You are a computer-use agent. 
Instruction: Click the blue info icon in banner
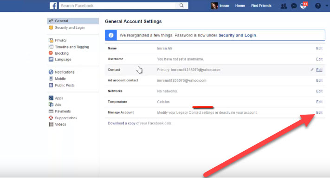coord(111,35)
